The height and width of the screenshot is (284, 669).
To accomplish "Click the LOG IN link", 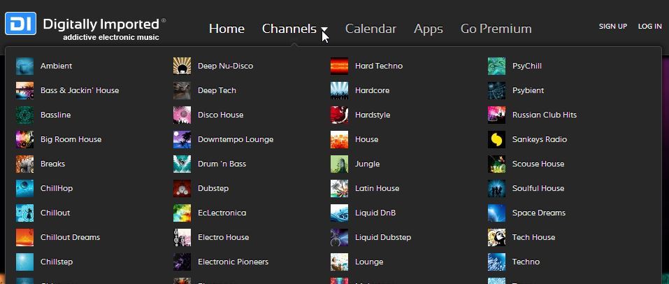I will coord(650,26).
